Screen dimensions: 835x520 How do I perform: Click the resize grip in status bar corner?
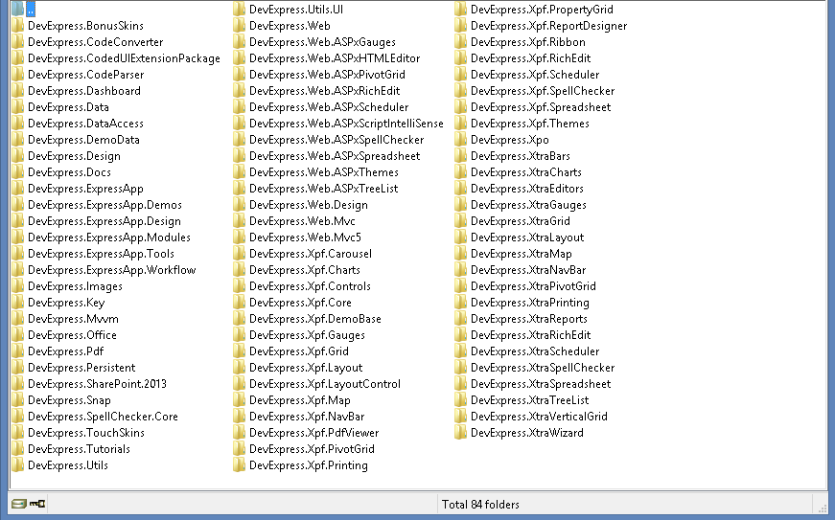pos(821,505)
